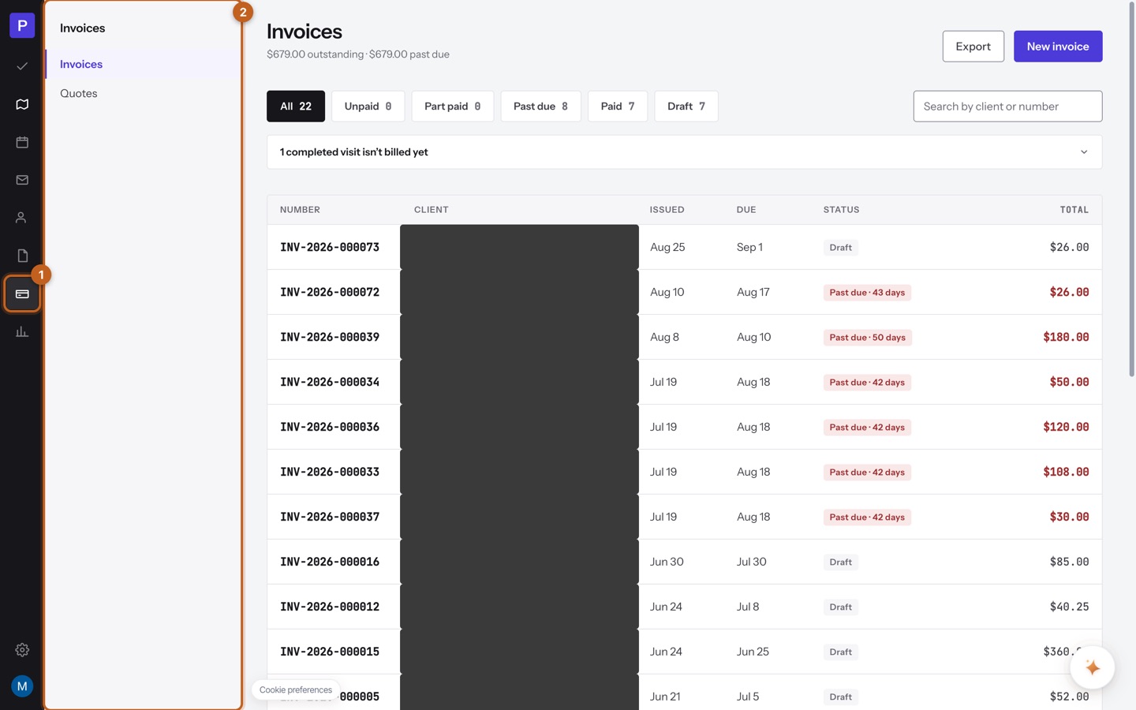Screen dimensions: 1136x710
Task: Open invoice INV-2026-000015
Action: 330,652
